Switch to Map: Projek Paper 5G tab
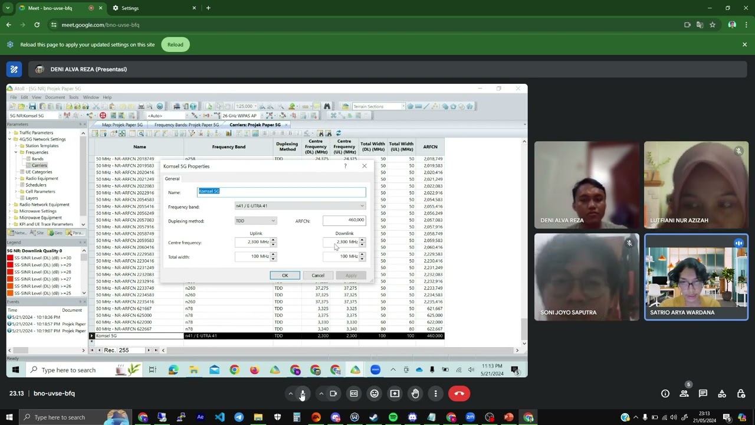Viewport: 755px width, 425px height. 122,125
